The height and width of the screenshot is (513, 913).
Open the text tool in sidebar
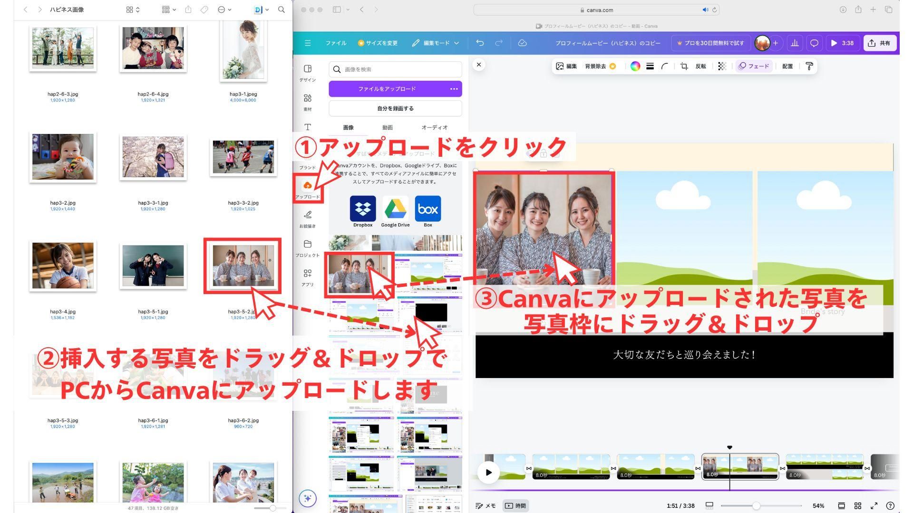coord(308,127)
